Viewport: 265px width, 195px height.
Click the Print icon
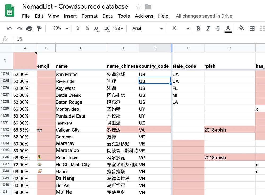29,29
